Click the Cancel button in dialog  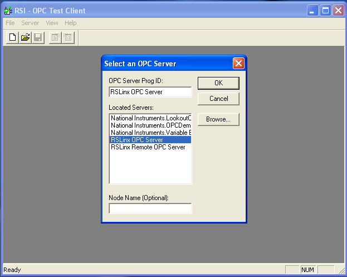[218, 99]
